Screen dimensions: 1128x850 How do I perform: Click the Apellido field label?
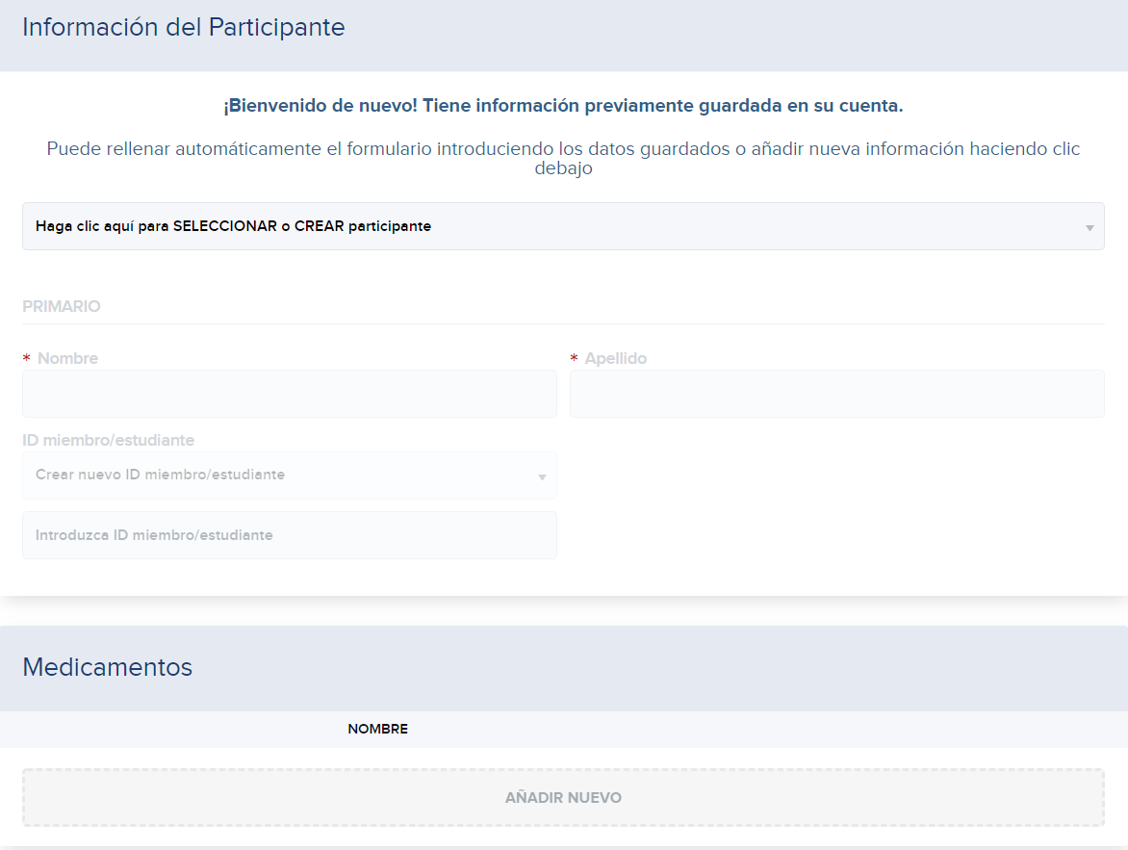click(x=615, y=358)
